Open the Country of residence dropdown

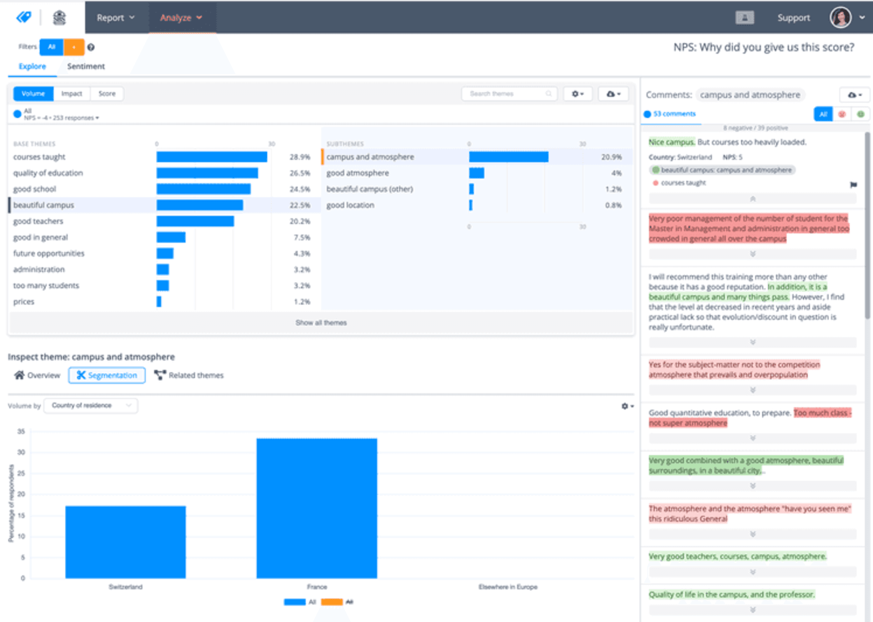90,406
